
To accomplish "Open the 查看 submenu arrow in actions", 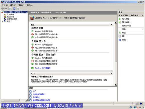I will coord(143,29).
